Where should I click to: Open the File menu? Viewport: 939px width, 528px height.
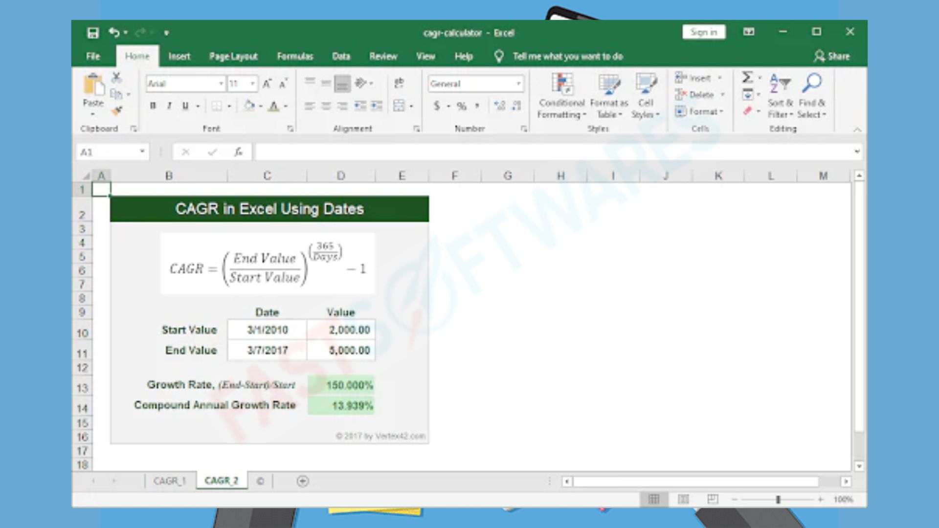pos(93,56)
